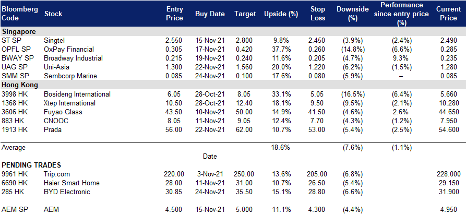The width and height of the screenshot is (466, 214).
Task: Click the Trip.com stock name
Action: 56,174
